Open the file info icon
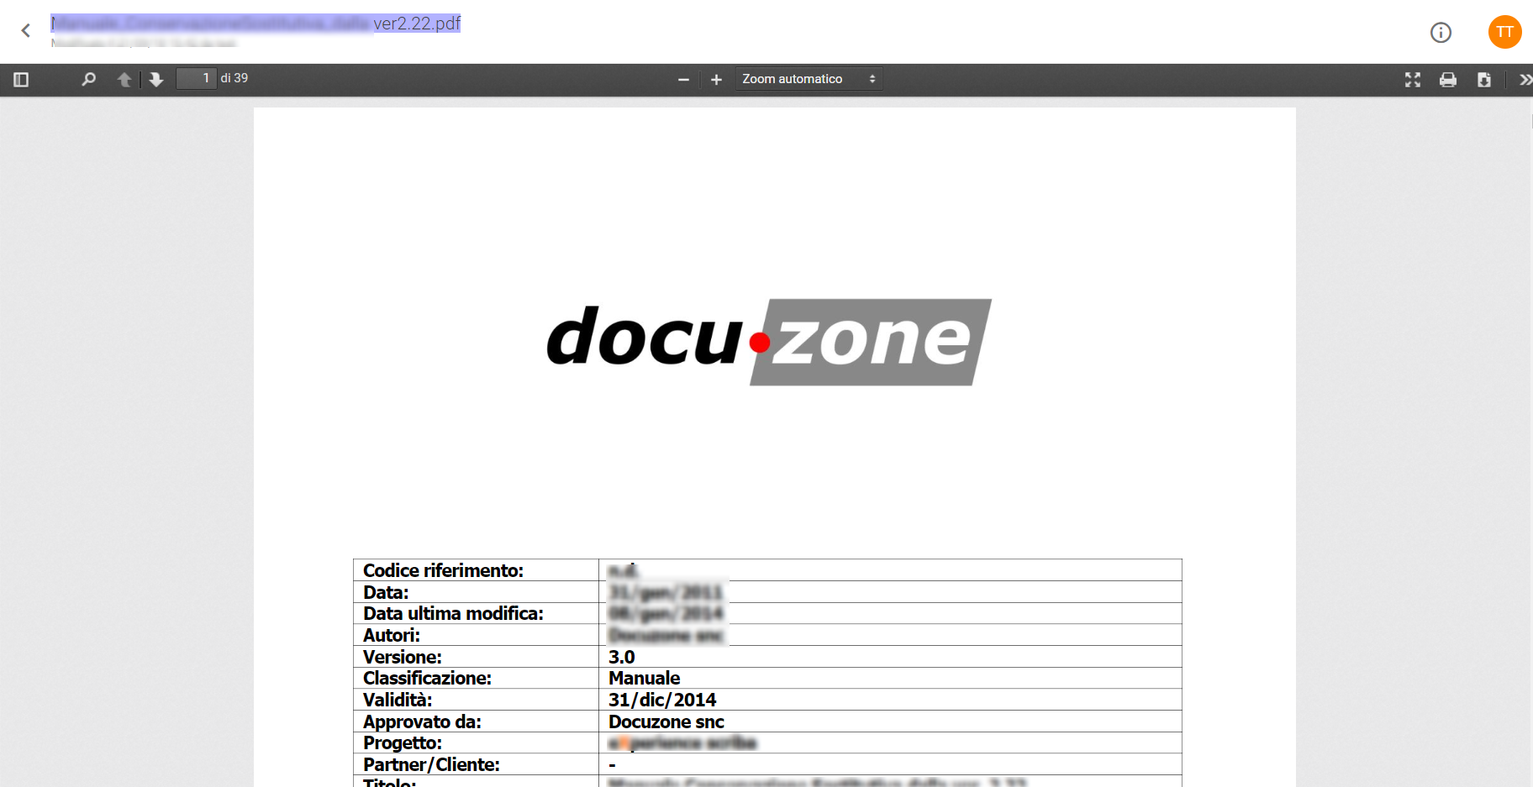The image size is (1533, 787). click(x=1441, y=33)
